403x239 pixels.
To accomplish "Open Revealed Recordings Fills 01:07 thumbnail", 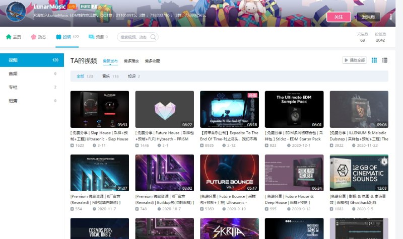I will pos(100,173).
